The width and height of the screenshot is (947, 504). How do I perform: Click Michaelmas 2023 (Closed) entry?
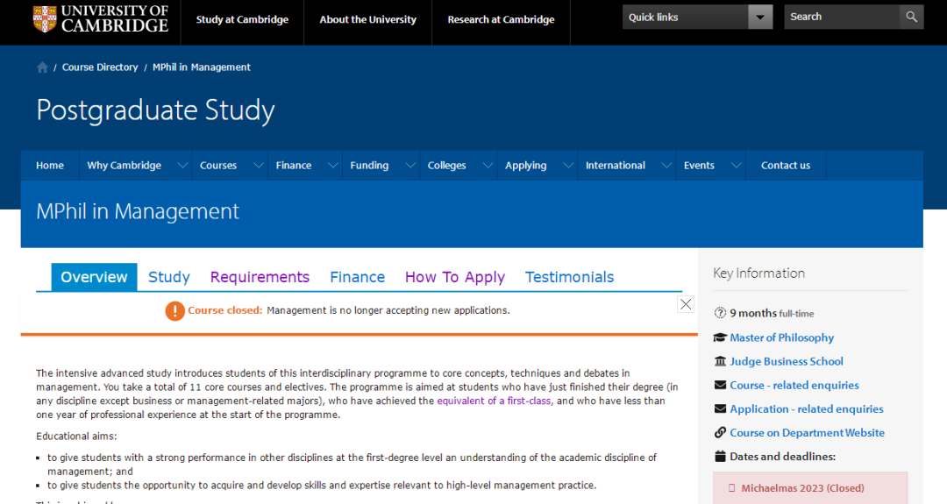click(810, 487)
